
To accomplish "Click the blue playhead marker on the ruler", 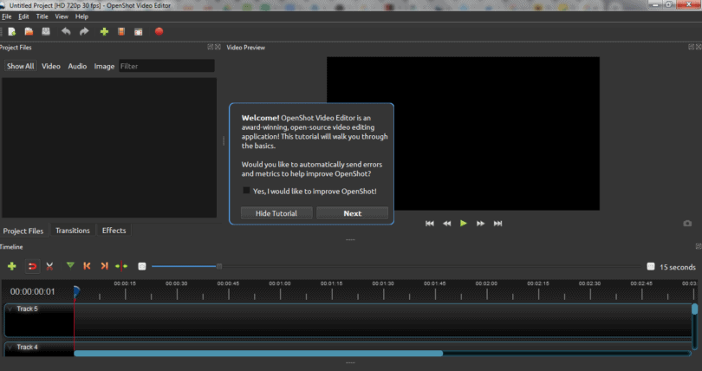I will click(x=76, y=292).
